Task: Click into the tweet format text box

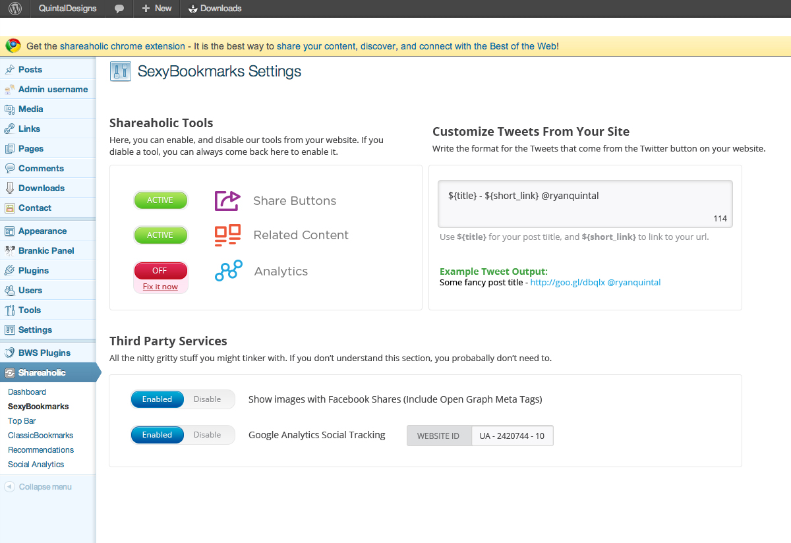Action: pos(585,204)
